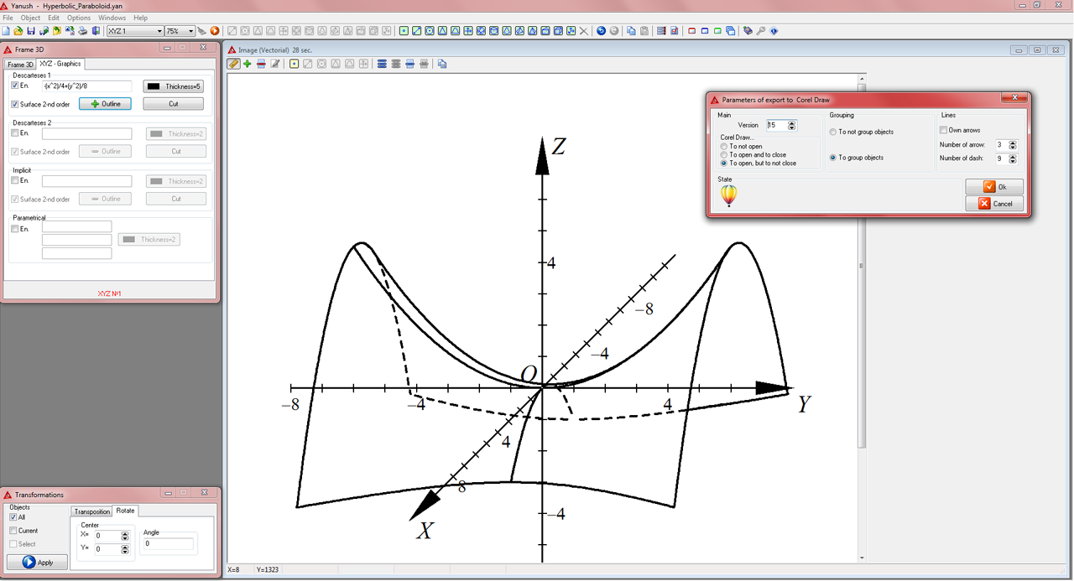Click the Save file icon in main toolbar

pyautogui.click(x=31, y=31)
